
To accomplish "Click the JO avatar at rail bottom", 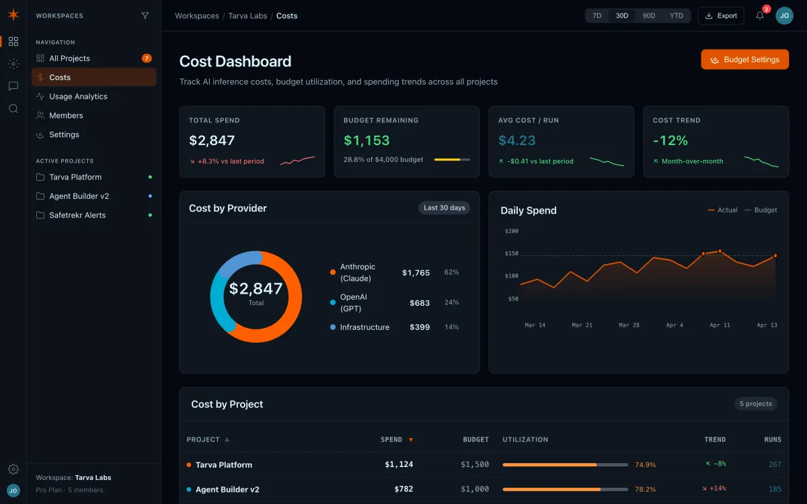I will [x=13, y=491].
